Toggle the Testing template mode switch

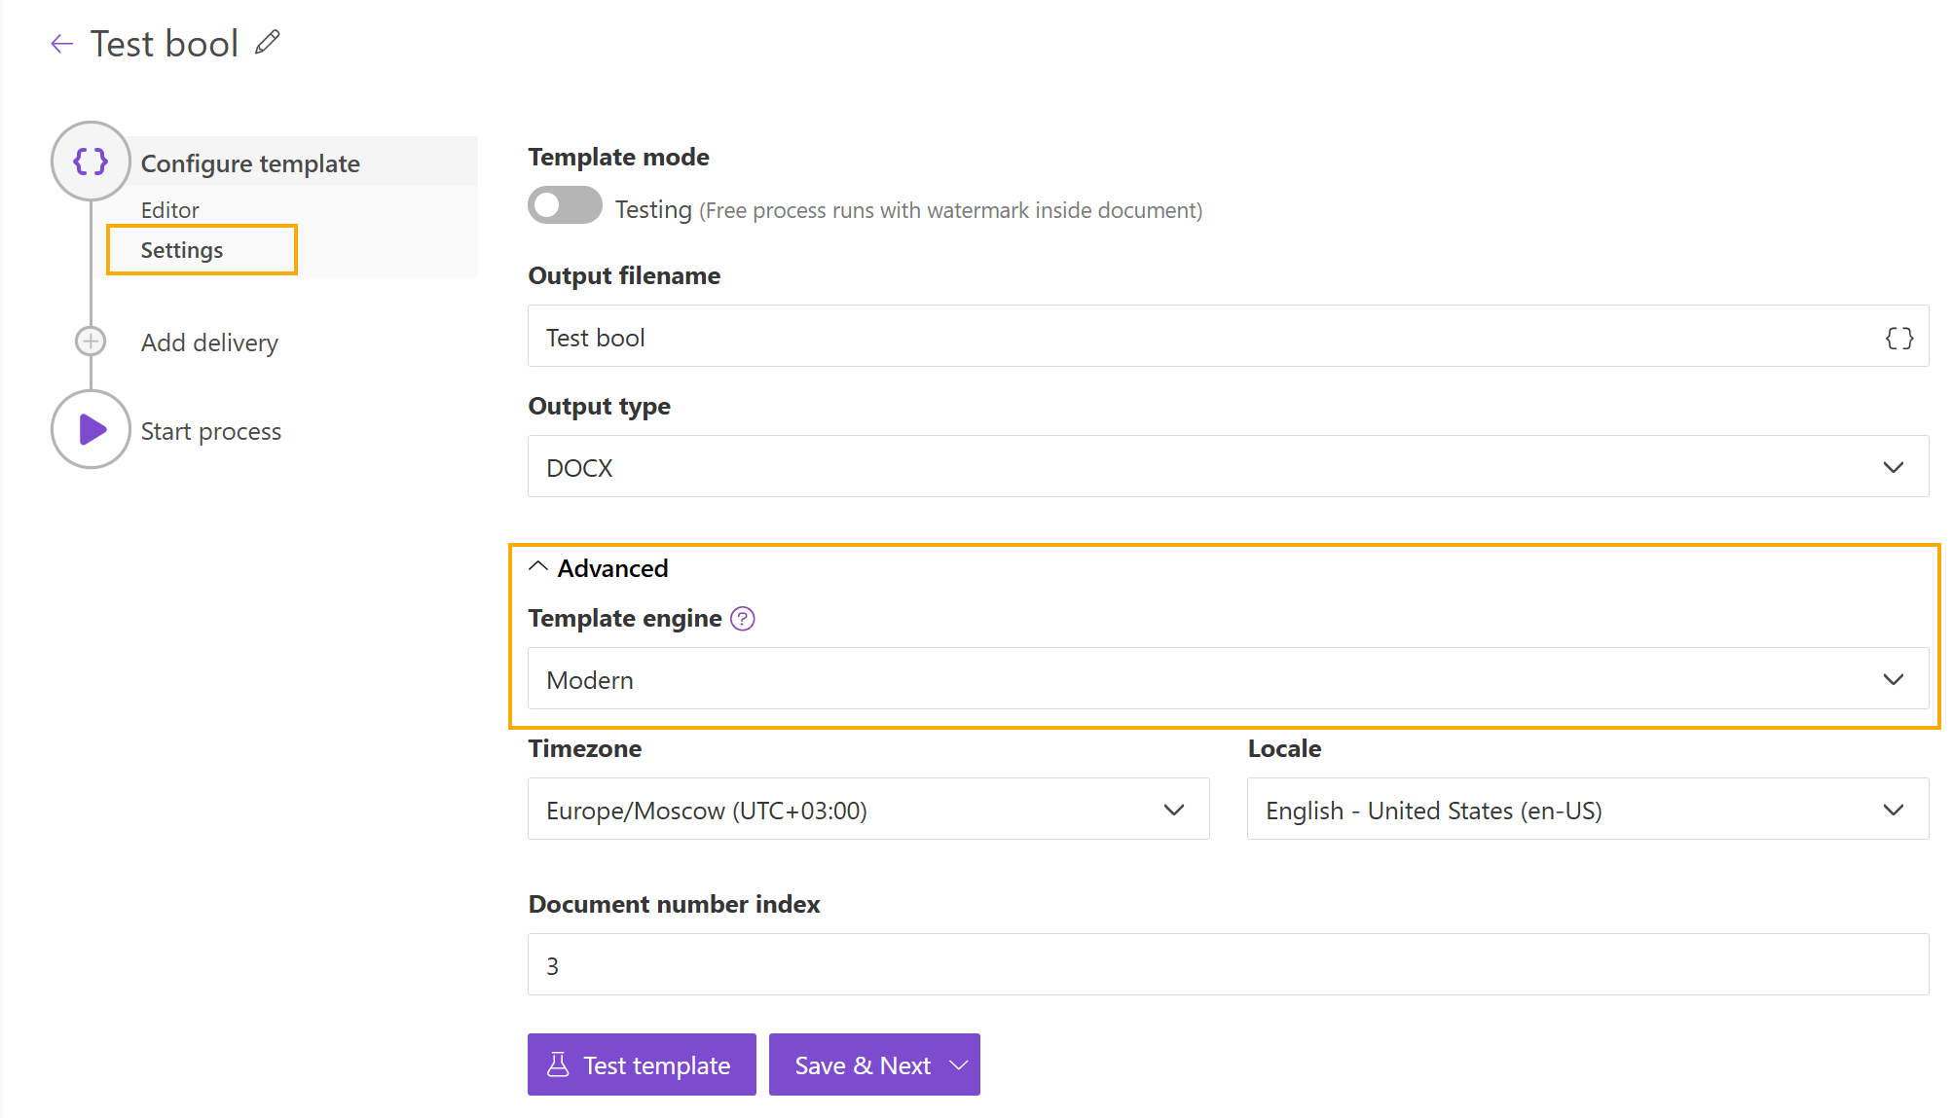click(565, 205)
